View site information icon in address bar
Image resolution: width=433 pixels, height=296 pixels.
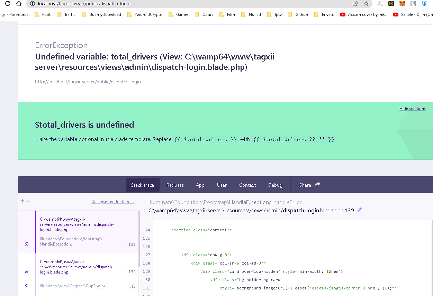point(33,4)
